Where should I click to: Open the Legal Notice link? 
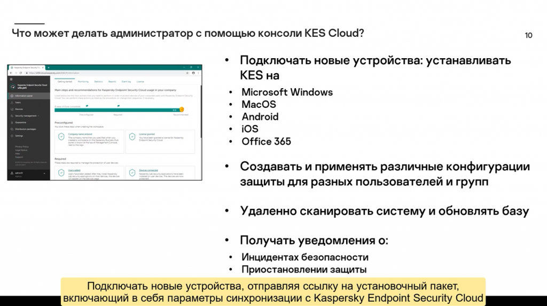pyautogui.click(x=21, y=150)
